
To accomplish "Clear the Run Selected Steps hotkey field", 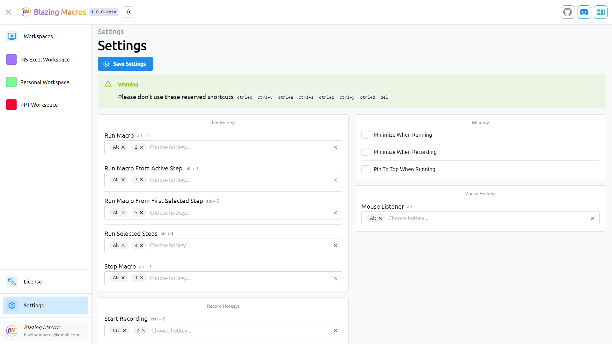I will point(335,245).
